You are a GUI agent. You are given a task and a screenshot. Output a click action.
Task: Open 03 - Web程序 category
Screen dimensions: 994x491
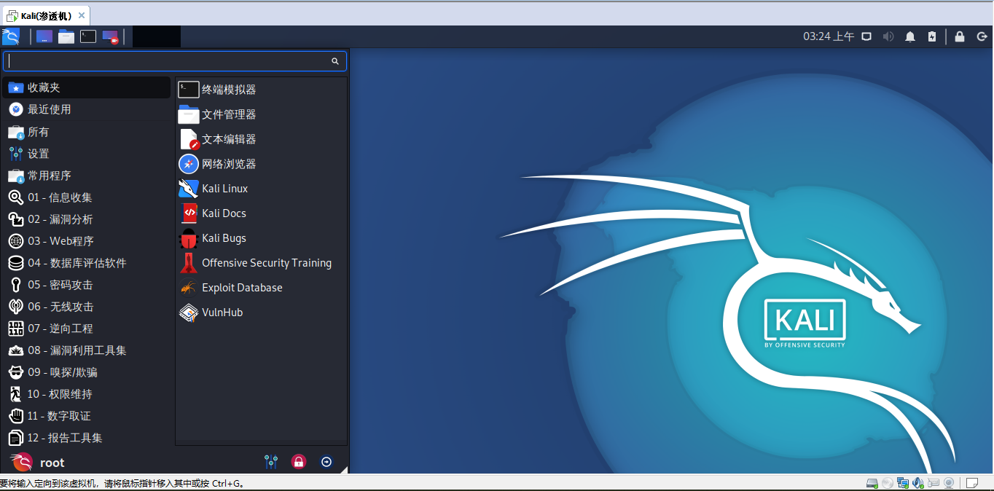87,241
